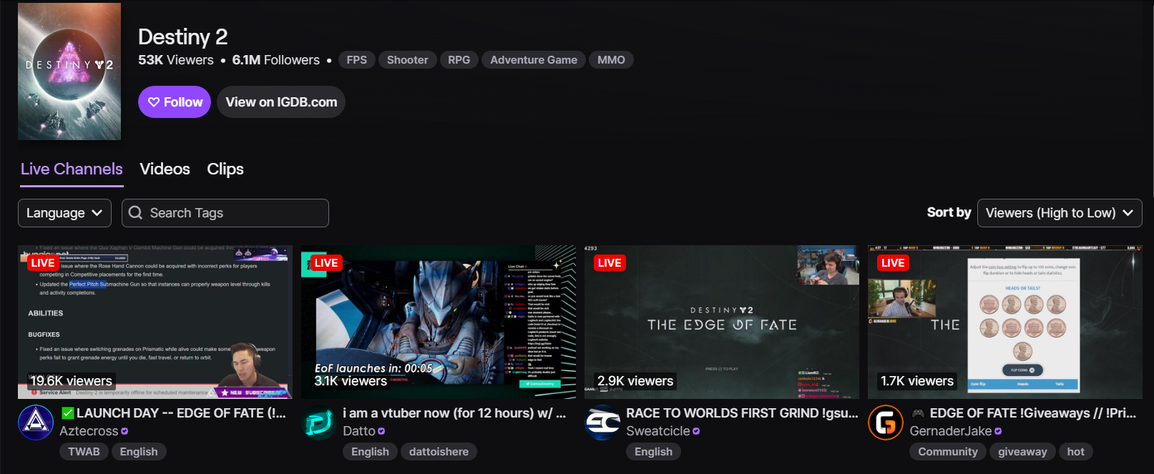
Task: Select the RPG tag
Action: [x=459, y=60]
